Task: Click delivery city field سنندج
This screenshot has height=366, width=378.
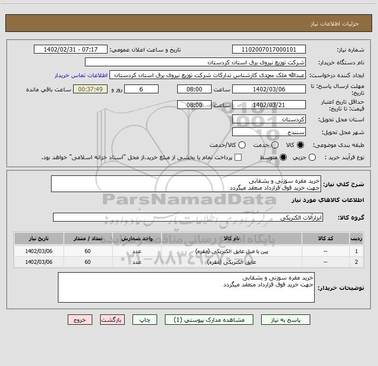Action: (269, 132)
